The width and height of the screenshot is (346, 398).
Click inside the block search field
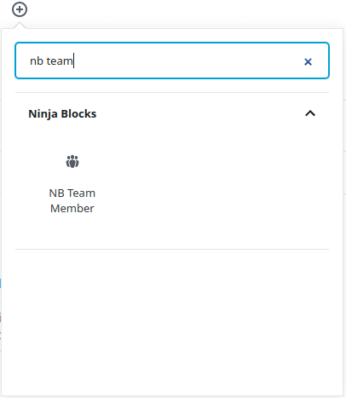(172, 61)
